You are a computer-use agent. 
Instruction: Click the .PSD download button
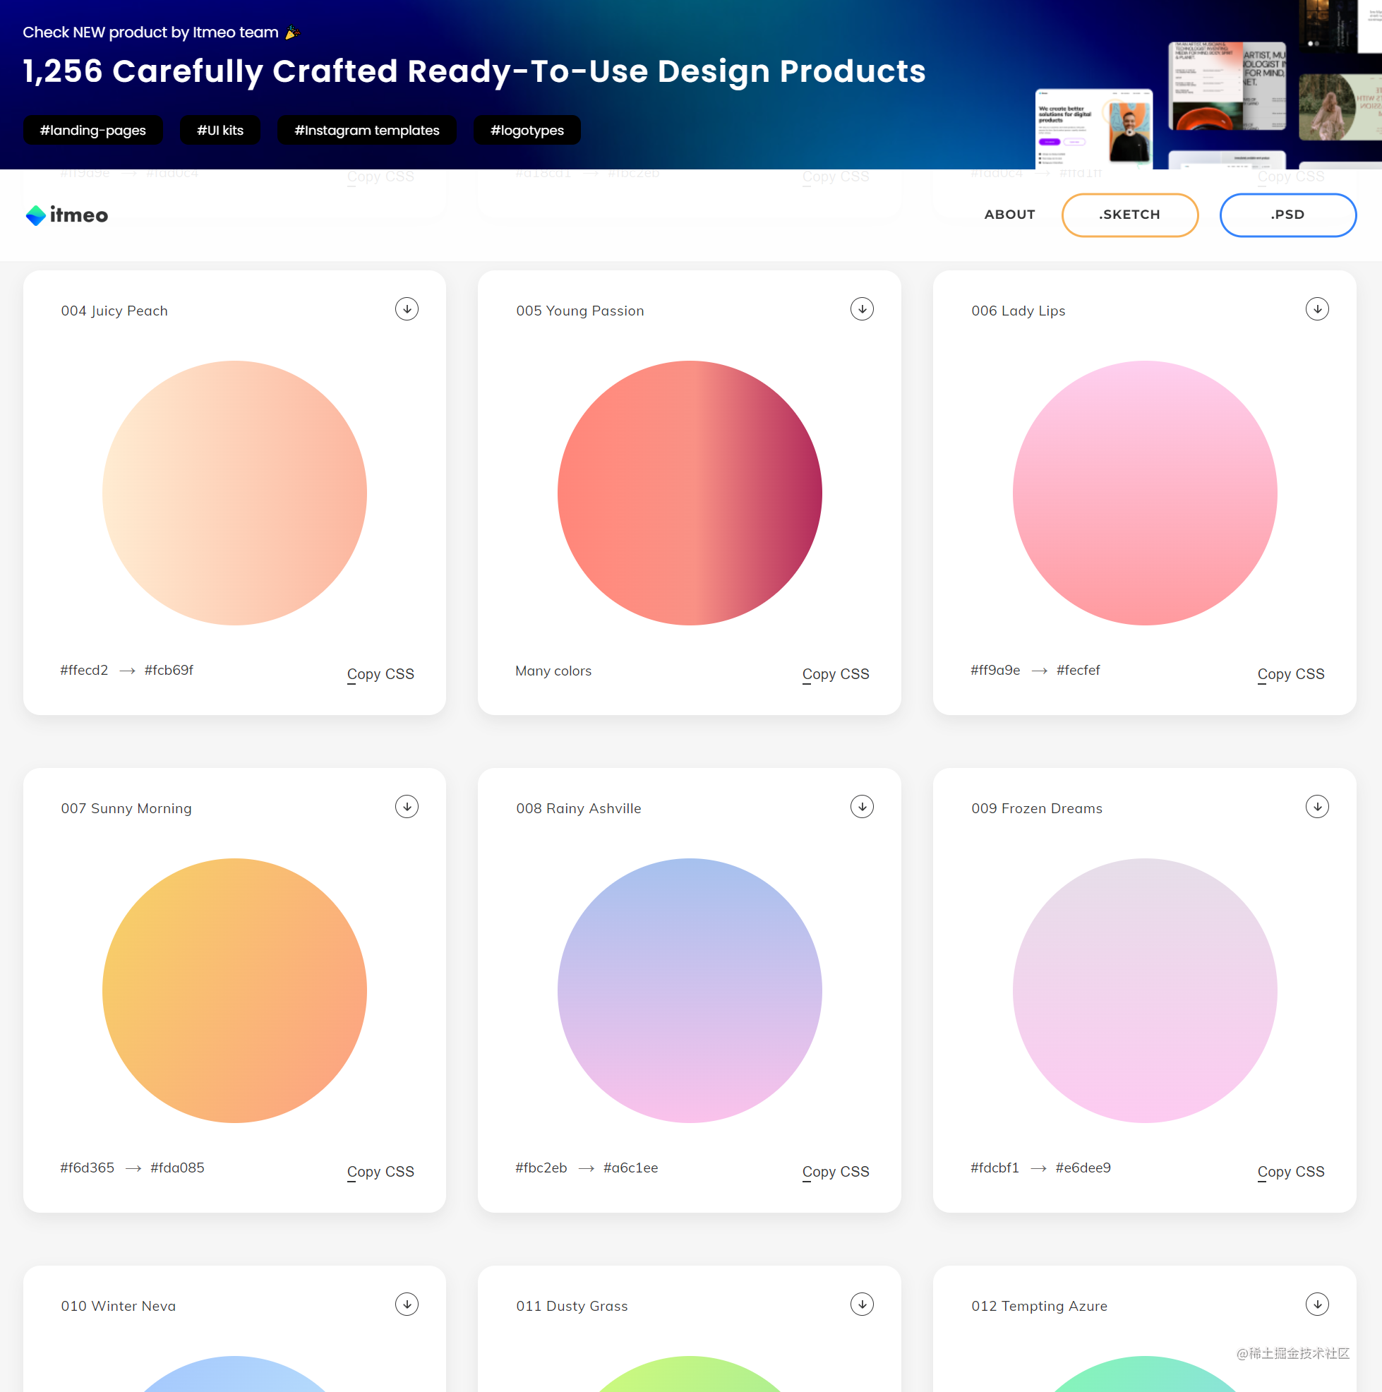pyautogui.click(x=1287, y=215)
